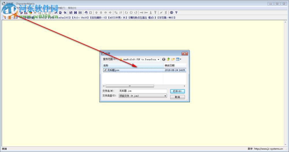This screenshot has width=289, height=152.
Task: Click the grayed up-arrow toolbar icon
Action: click(x=97, y=12)
